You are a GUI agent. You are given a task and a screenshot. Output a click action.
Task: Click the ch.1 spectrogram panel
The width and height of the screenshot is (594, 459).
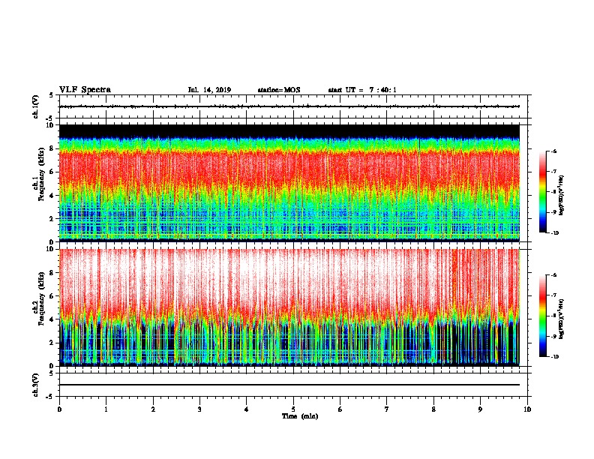289,183
